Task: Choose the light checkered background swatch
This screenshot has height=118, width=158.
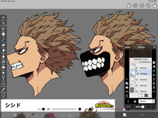Action: [143, 95]
